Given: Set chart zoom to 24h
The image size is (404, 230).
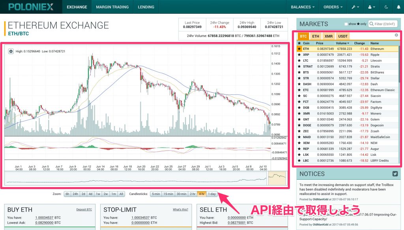Looking at the screenshot, I should (x=75, y=194).
